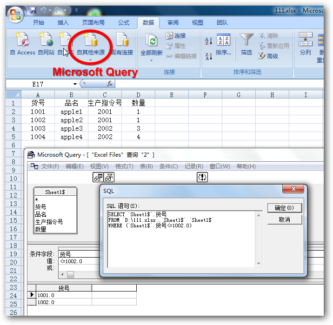Import data from web site
This screenshot has height=325, width=333.
(46, 44)
